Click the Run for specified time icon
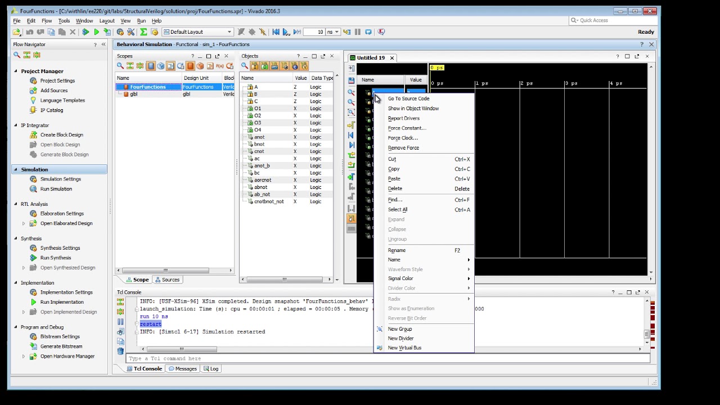 coord(297,32)
